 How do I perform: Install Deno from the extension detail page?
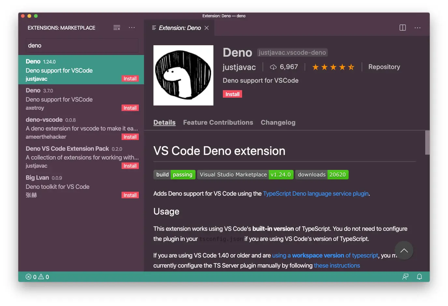click(232, 94)
